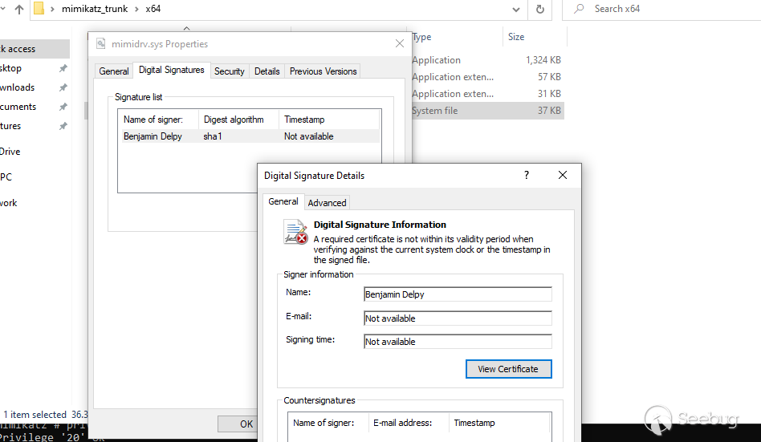Open the help question mark button
Viewport: 761px width, 442px height.
(x=527, y=175)
